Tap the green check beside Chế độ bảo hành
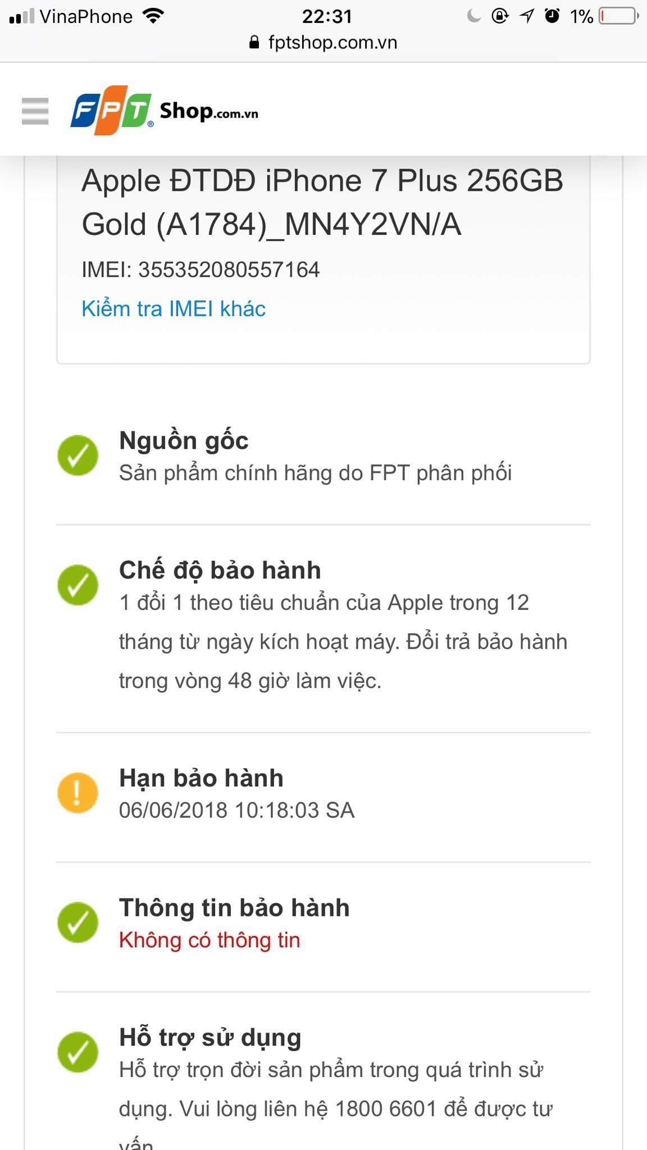Screen dimensions: 647x1150 [78, 585]
